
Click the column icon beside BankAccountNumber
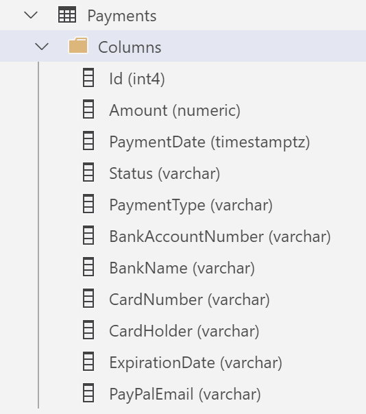pos(88,235)
